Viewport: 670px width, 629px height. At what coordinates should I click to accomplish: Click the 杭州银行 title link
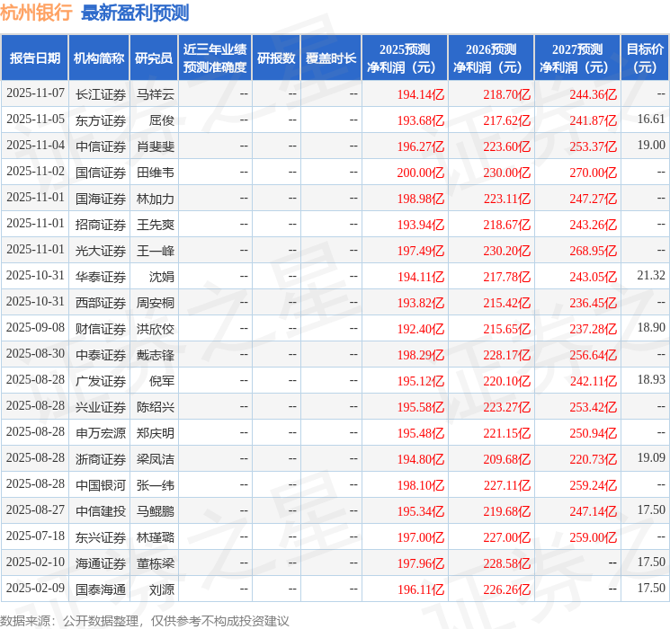pyautogui.click(x=36, y=13)
